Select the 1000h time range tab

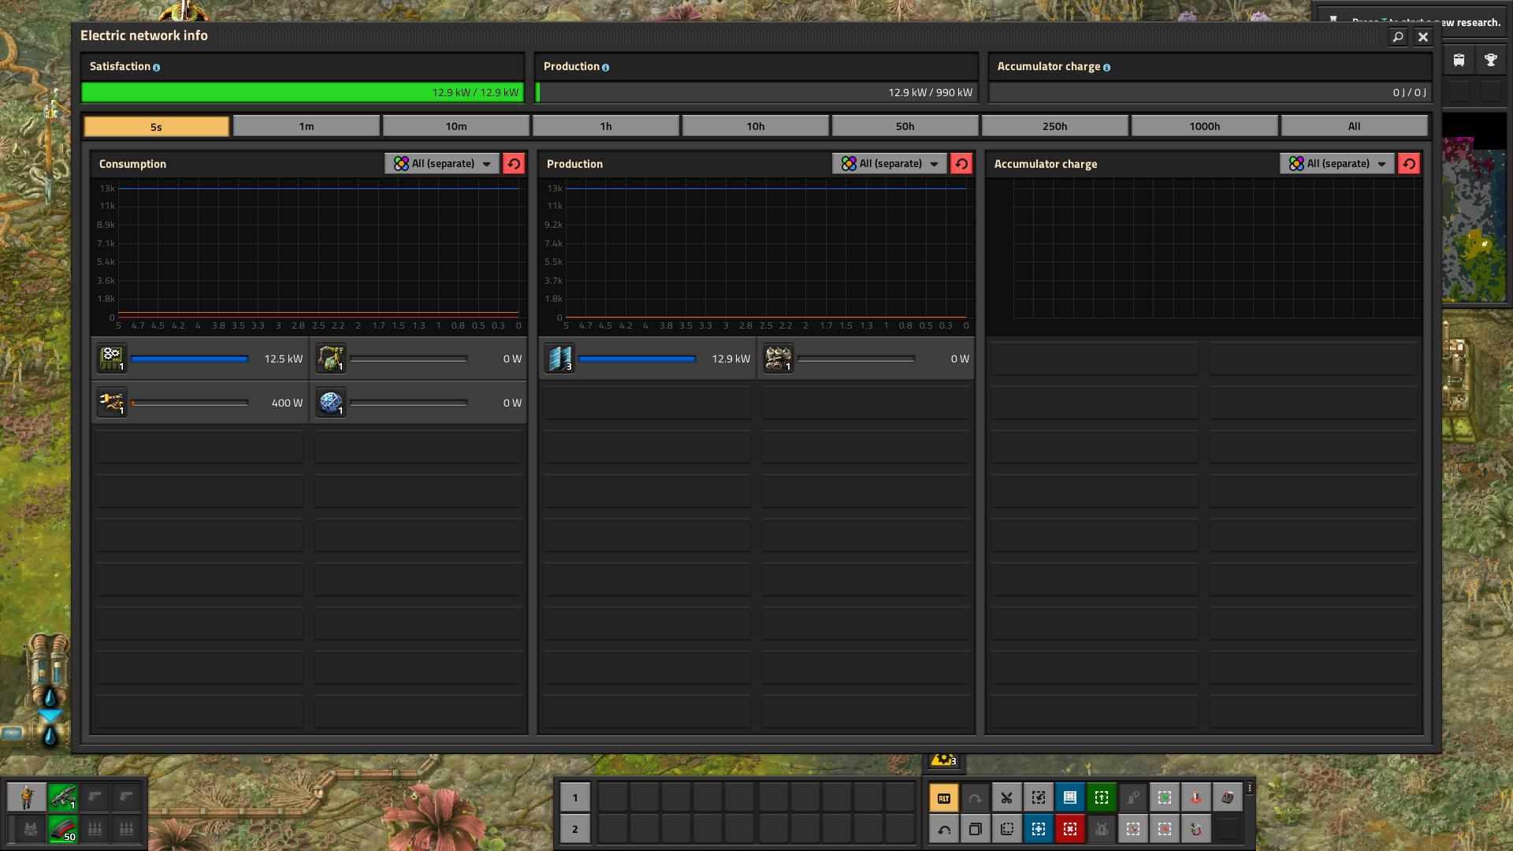pos(1204,126)
